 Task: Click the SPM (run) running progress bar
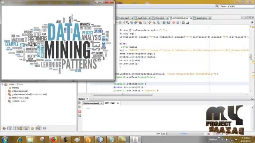click(x=185, y=134)
